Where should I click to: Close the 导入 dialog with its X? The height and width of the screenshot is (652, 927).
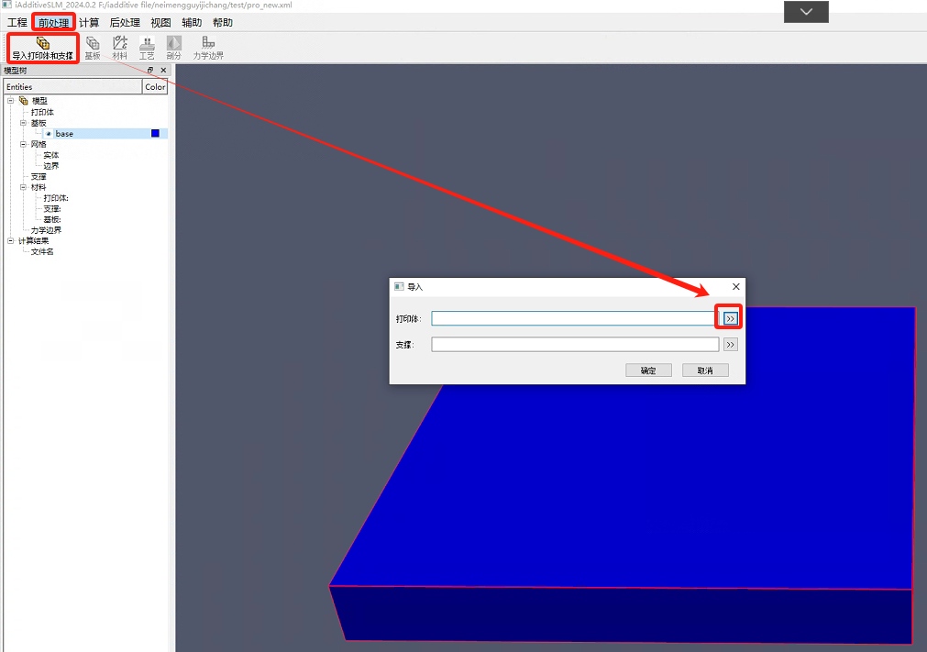(736, 287)
